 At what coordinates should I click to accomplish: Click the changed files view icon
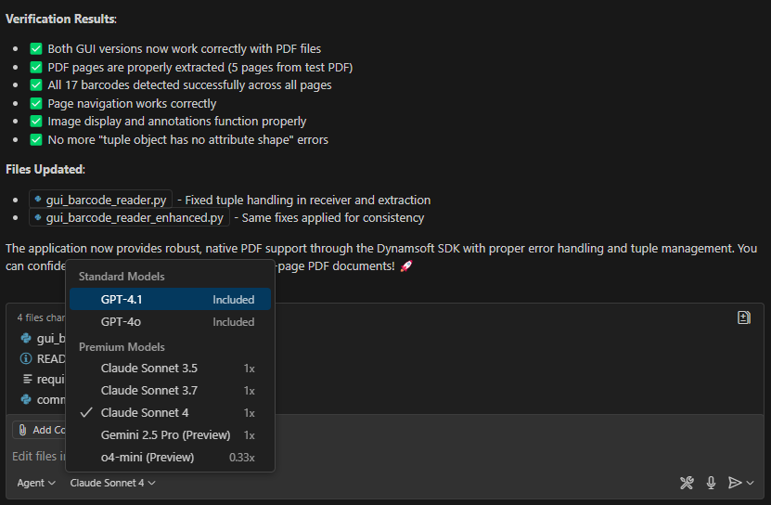(x=743, y=317)
